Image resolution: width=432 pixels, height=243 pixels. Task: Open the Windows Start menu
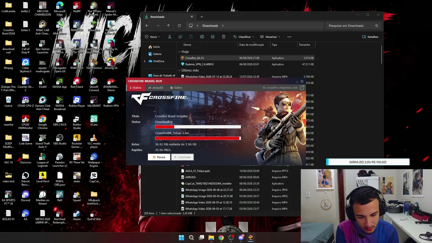click(x=181, y=238)
